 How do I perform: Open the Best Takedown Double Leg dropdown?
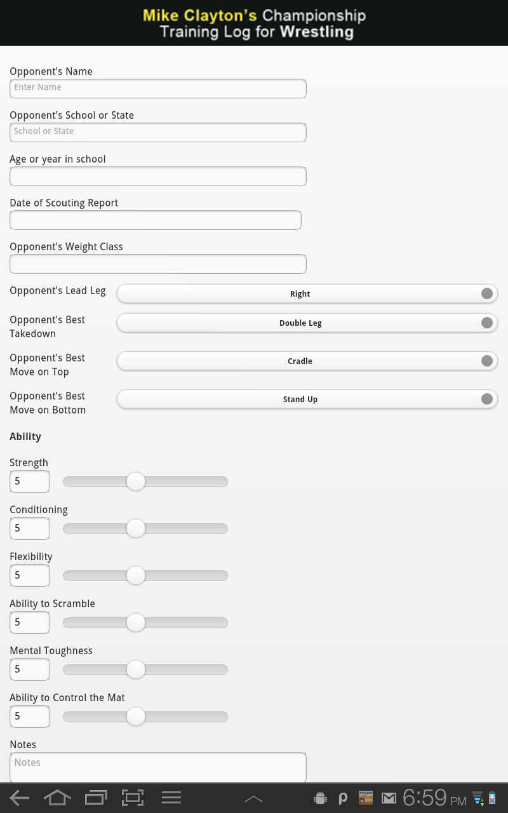307,323
